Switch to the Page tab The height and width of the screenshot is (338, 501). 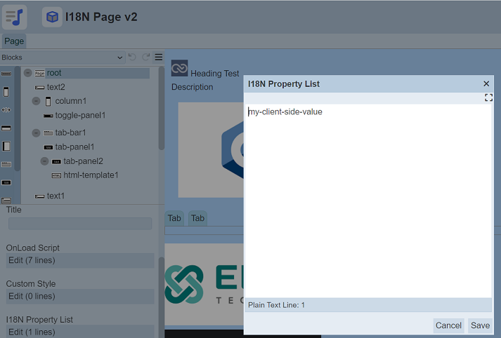[14, 41]
